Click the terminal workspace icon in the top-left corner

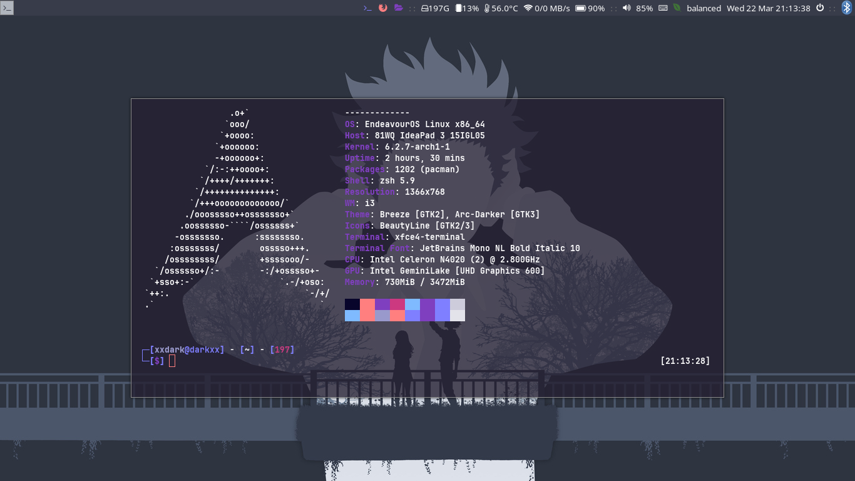(x=7, y=8)
